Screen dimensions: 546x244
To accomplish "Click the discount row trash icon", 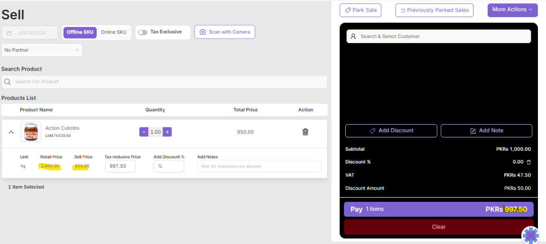I will 529,162.
